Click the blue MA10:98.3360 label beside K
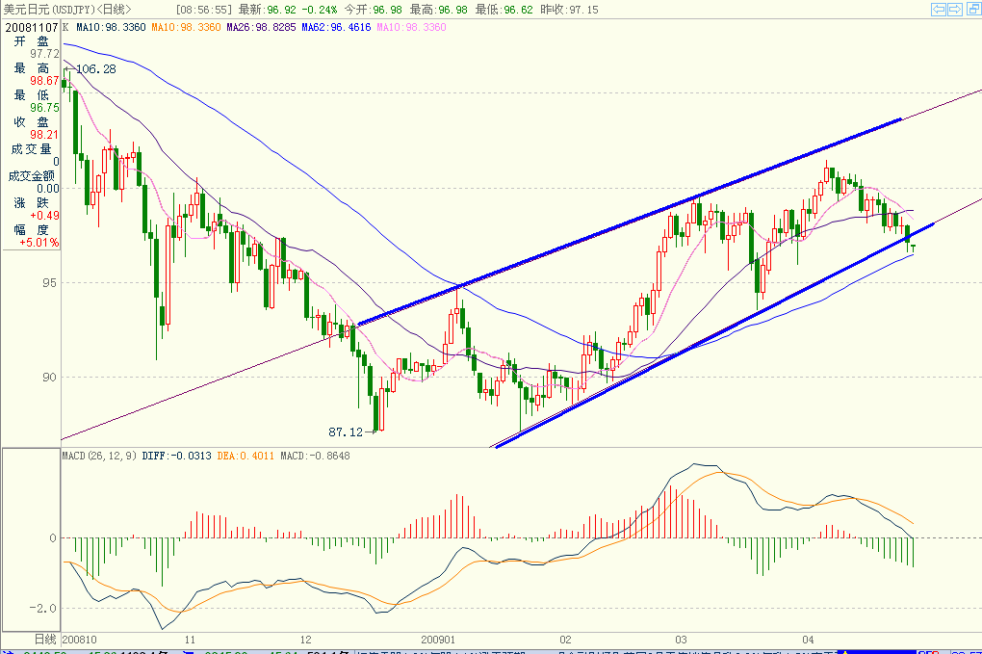The image size is (982, 654). click(x=111, y=28)
